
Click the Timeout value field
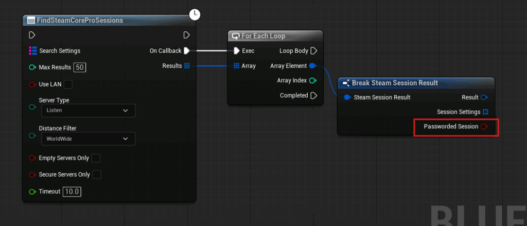point(72,192)
